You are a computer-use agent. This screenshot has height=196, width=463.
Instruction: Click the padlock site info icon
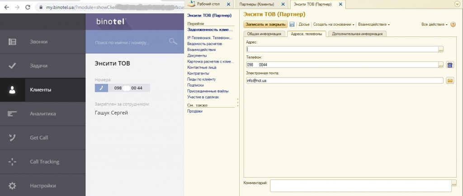coord(41,7)
